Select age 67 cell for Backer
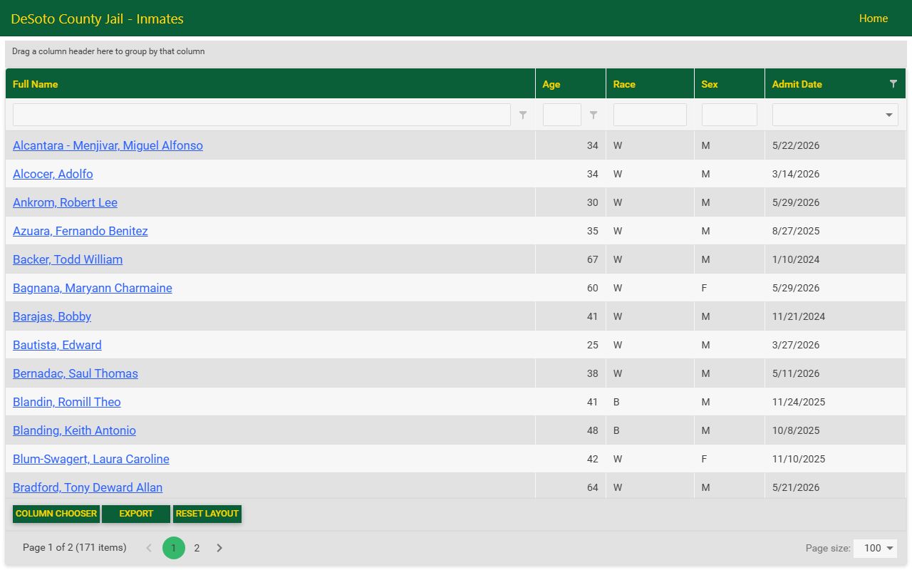Screen dimensions: 912x570 click(x=571, y=259)
